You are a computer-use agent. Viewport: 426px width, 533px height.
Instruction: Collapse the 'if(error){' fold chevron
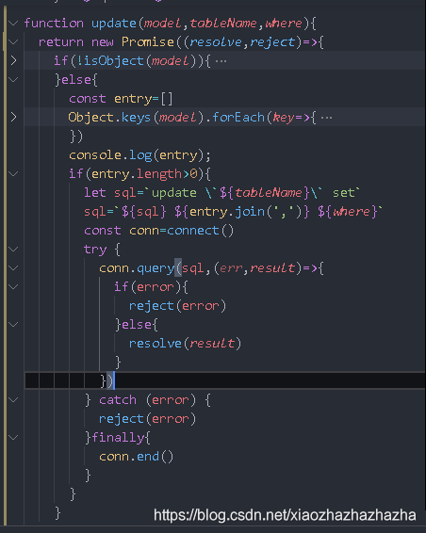tap(13, 287)
